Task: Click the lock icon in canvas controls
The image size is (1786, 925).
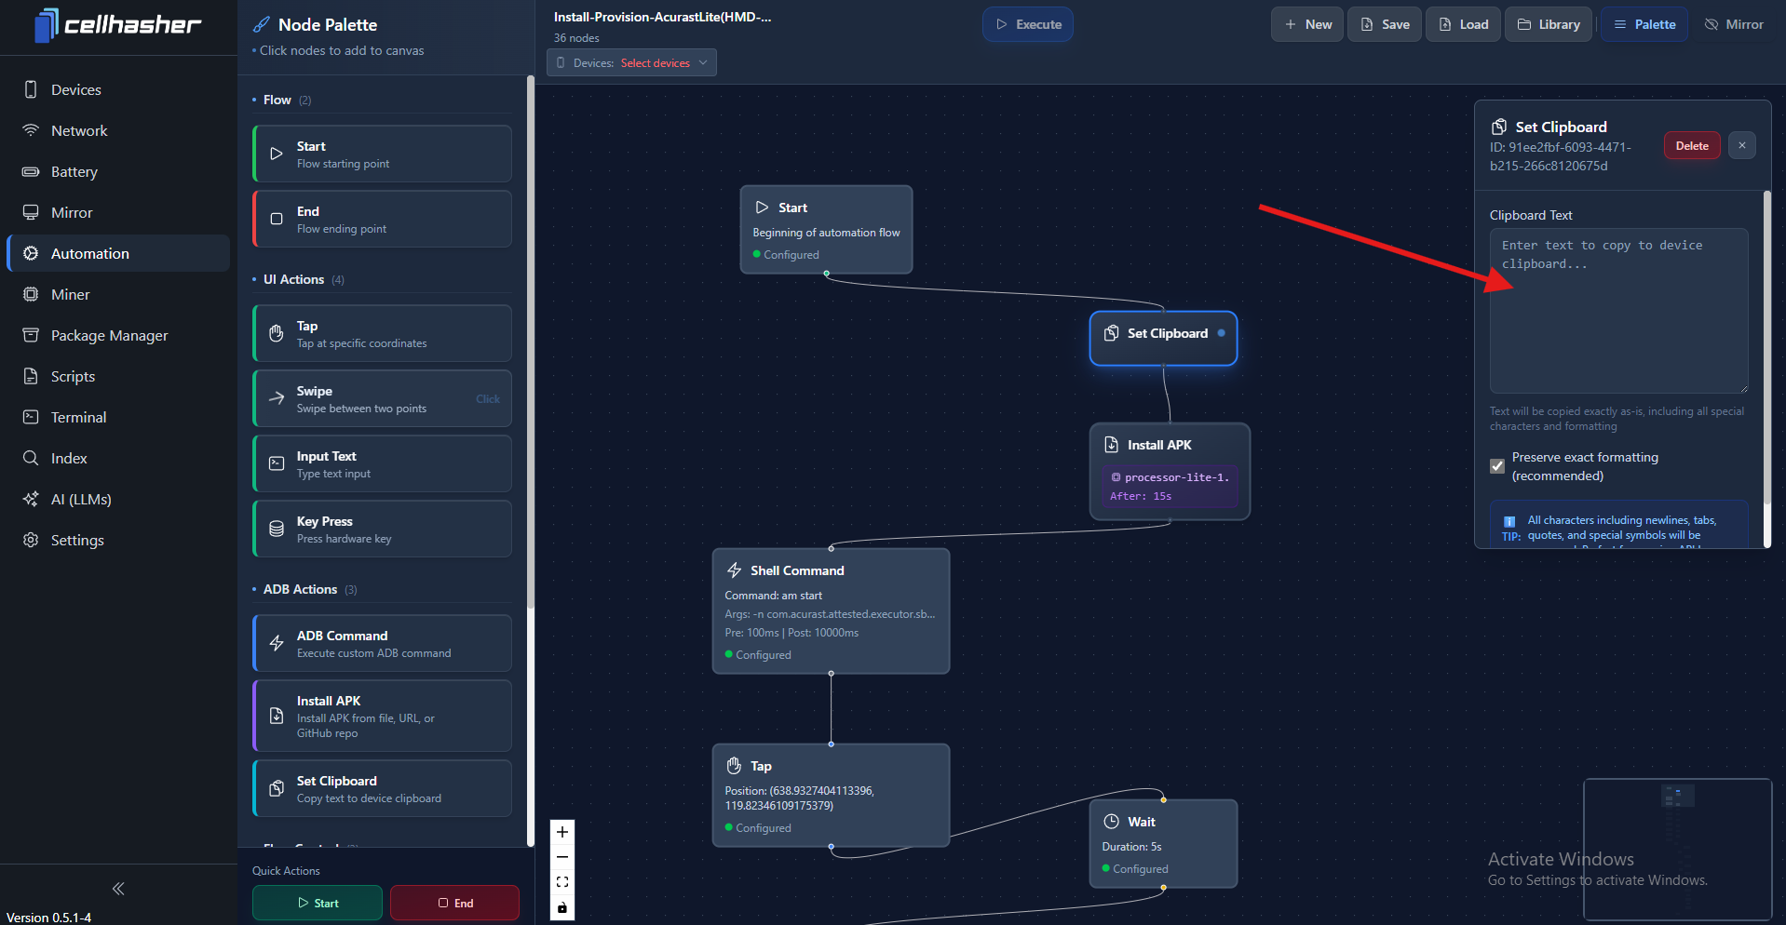Action: pyautogui.click(x=562, y=907)
